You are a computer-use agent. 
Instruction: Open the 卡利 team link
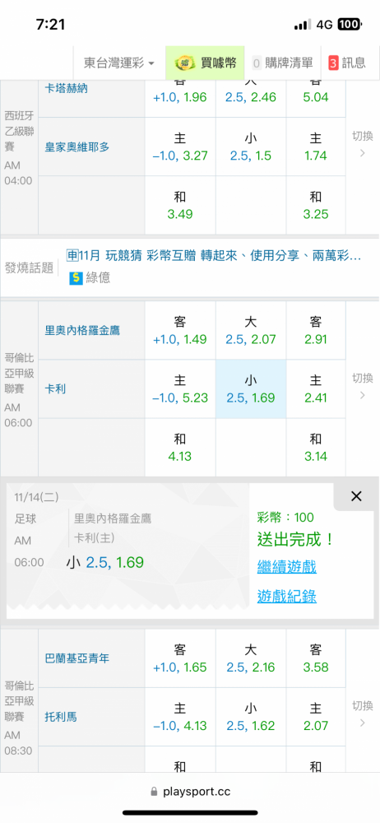56,389
